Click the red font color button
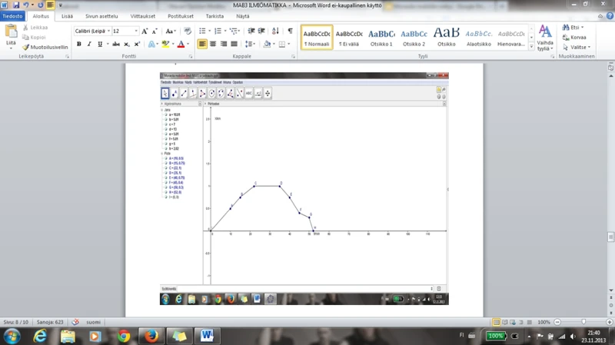The image size is (615, 345). [181, 45]
